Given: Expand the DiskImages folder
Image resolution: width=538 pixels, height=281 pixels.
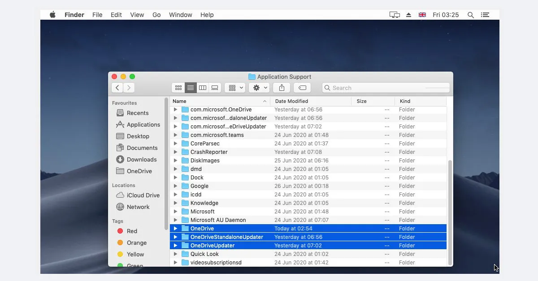Looking at the screenshot, I should (x=176, y=161).
